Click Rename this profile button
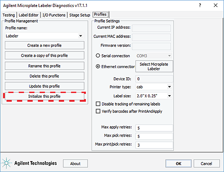 [x=44, y=66]
